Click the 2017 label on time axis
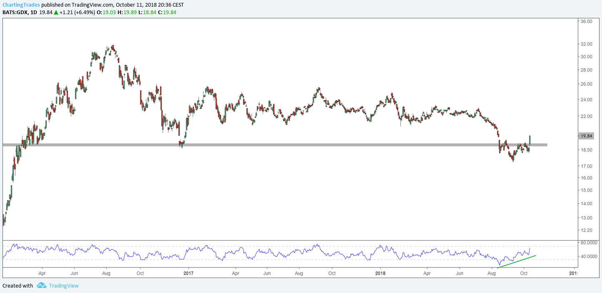 188,273
